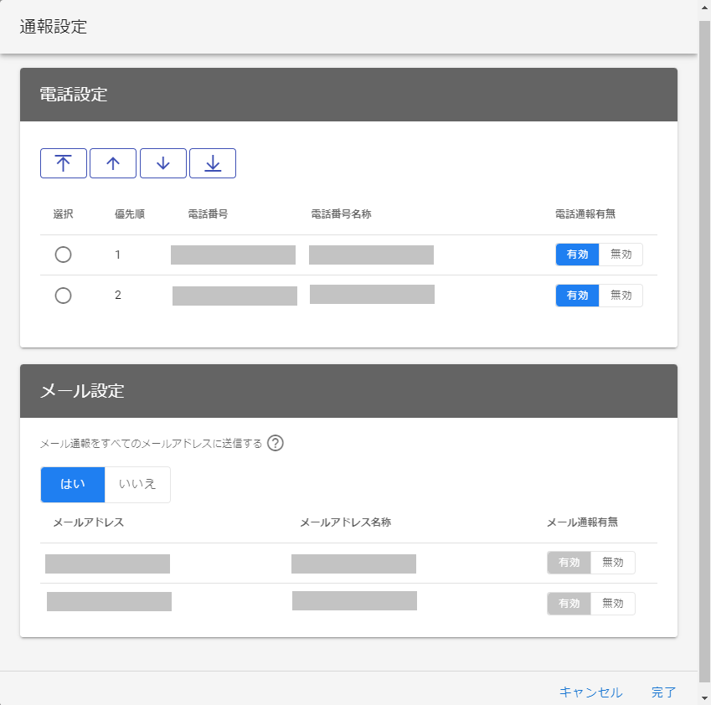
Task: Click the move-to-bottom arrow icon
Action: (x=213, y=163)
